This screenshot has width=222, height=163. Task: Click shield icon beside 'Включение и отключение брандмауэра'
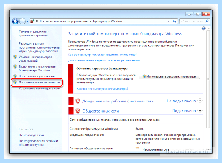click(x=15, y=66)
